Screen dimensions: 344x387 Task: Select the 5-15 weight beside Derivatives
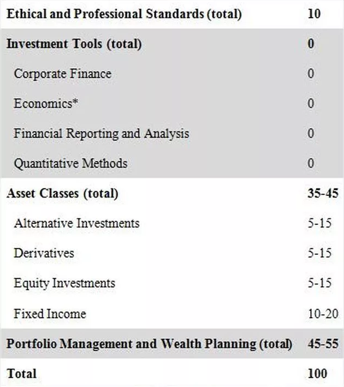pos(319,253)
